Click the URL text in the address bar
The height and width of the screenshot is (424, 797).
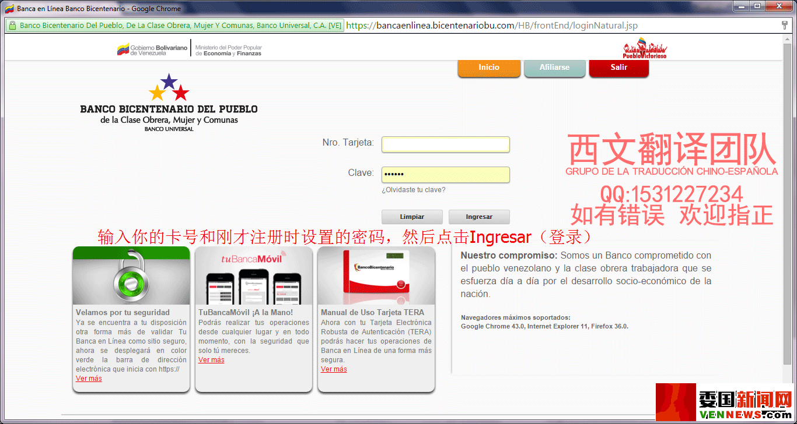click(492, 26)
